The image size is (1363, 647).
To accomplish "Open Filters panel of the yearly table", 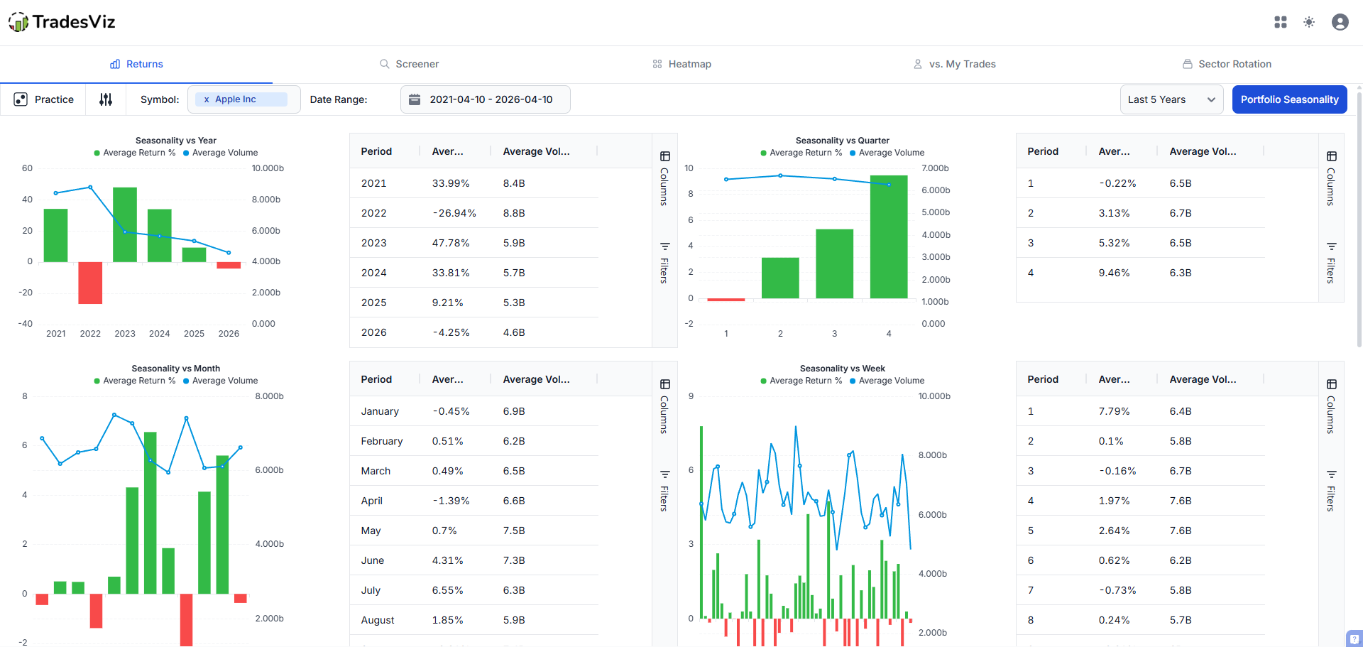I will pos(664,262).
